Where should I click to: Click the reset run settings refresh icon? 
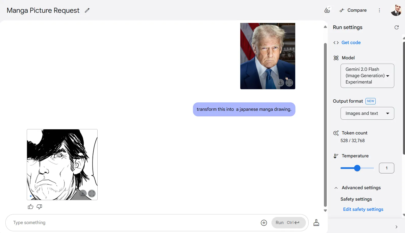396,27
